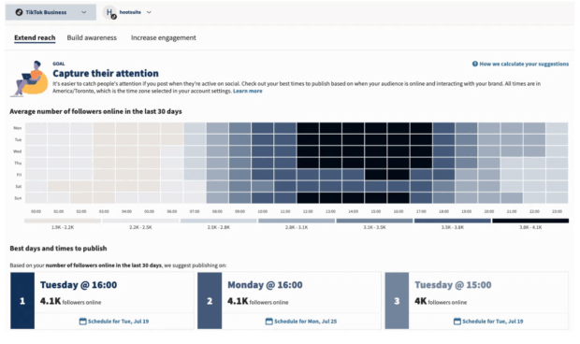Screen dimensions: 580x344
Task: Switch to the Build awareness tab
Action: pos(92,37)
